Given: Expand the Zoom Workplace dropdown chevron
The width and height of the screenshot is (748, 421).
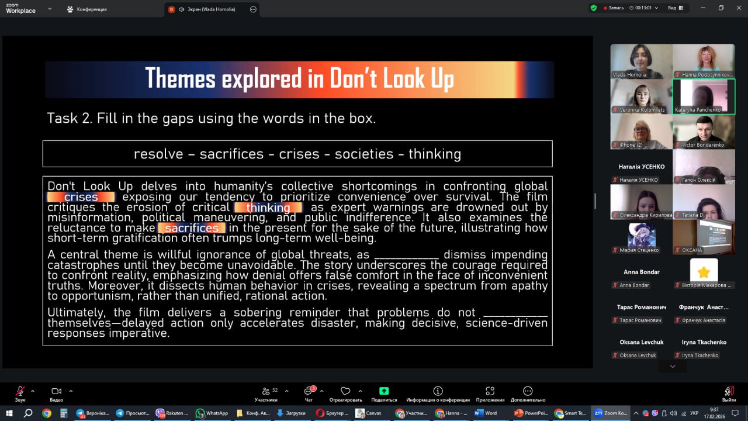Looking at the screenshot, I should click(x=50, y=9).
